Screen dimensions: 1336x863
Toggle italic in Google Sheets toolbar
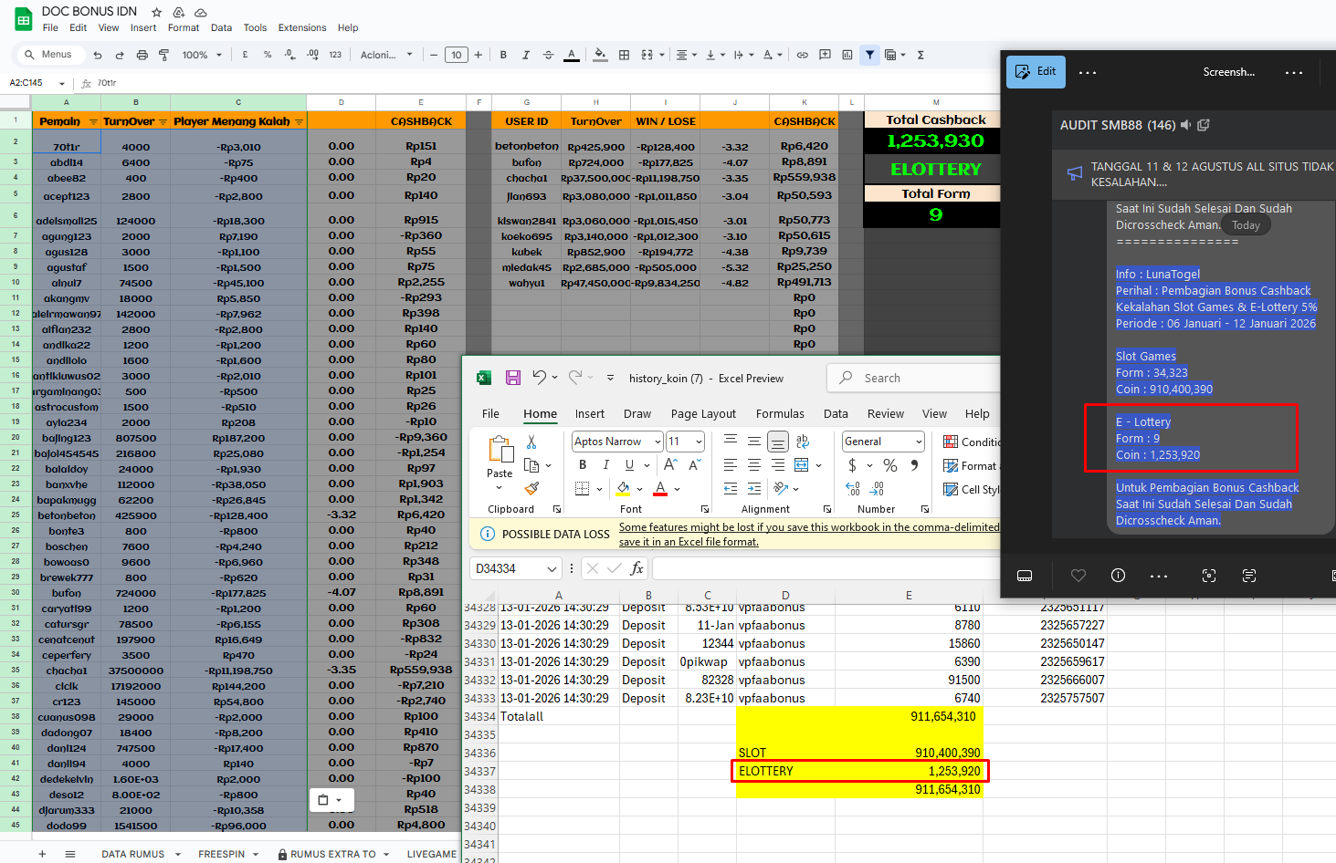tap(525, 55)
